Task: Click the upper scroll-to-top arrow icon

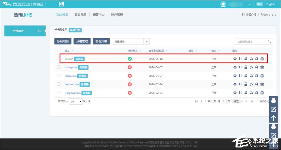Action: coord(273,118)
